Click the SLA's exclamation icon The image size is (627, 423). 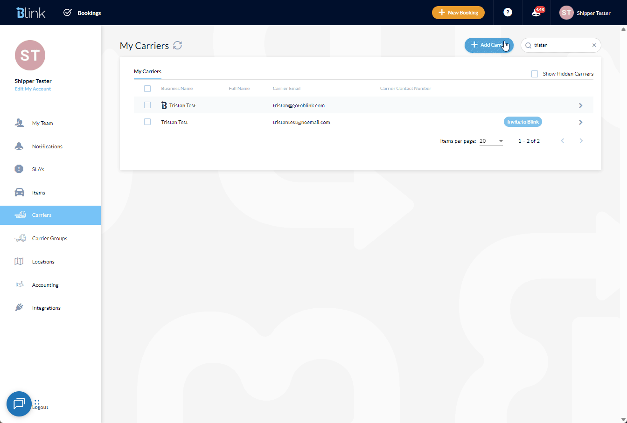click(19, 169)
